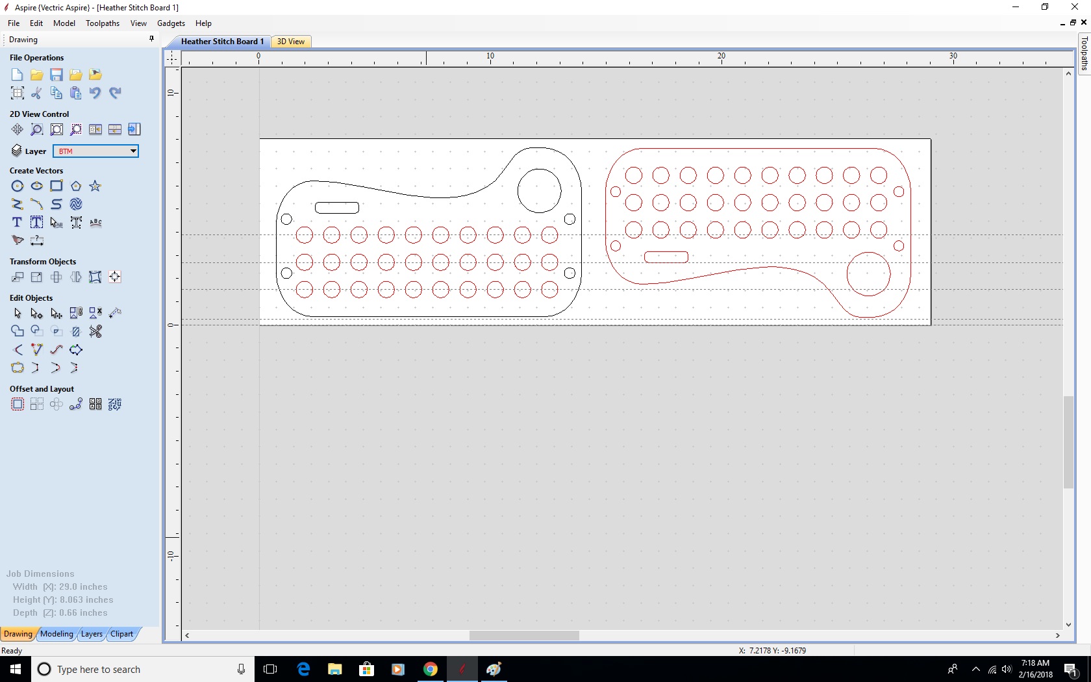
Task: Open the File menu
Action: click(14, 23)
